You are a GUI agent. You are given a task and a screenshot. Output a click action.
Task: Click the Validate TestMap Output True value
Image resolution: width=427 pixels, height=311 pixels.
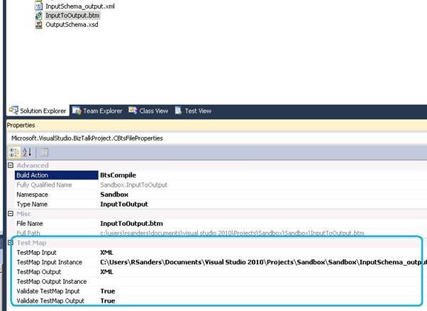click(108, 301)
